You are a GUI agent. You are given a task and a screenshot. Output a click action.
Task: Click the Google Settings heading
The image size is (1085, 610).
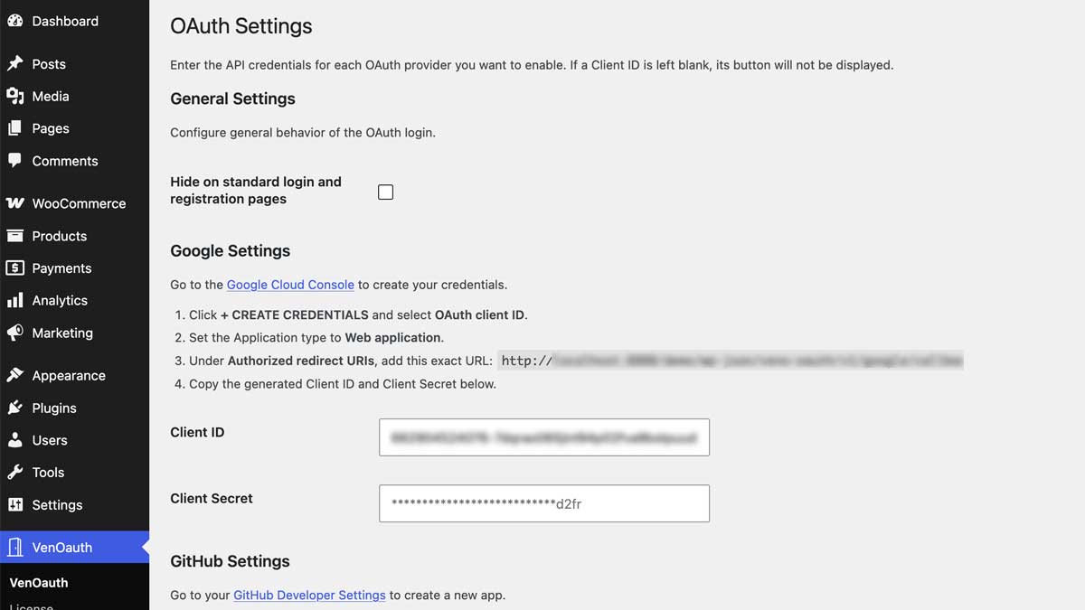[x=231, y=251]
